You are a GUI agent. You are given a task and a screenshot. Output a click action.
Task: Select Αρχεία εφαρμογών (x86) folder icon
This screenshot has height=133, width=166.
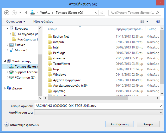(x=50, y=86)
